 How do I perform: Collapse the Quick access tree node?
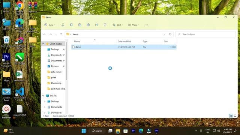(x=43, y=44)
